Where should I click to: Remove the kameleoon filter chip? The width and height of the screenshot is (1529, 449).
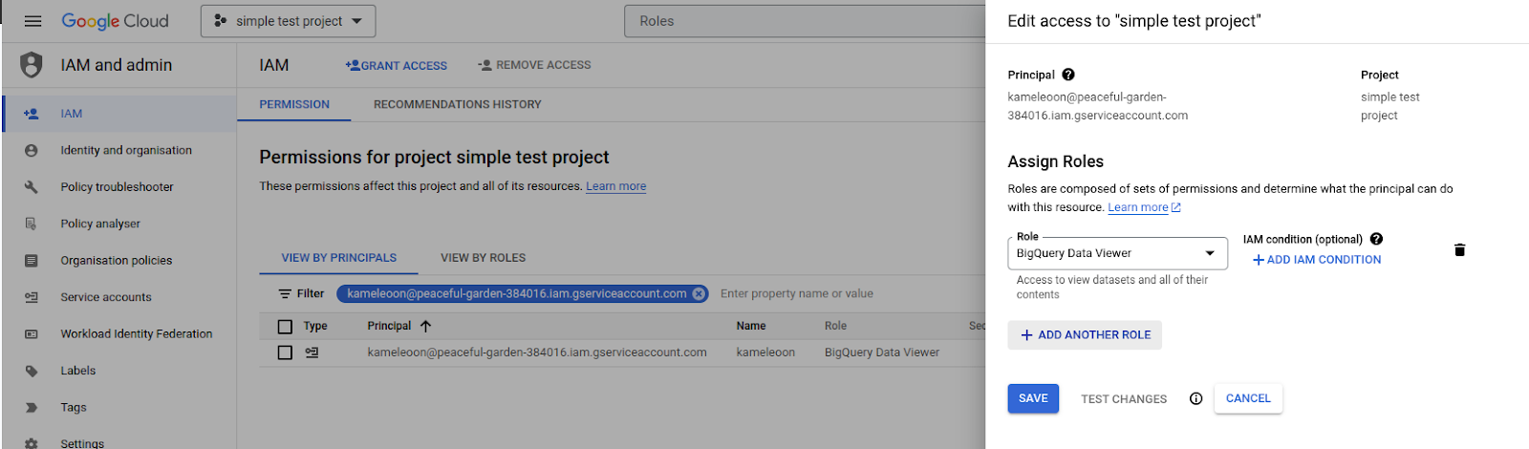tap(700, 294)
